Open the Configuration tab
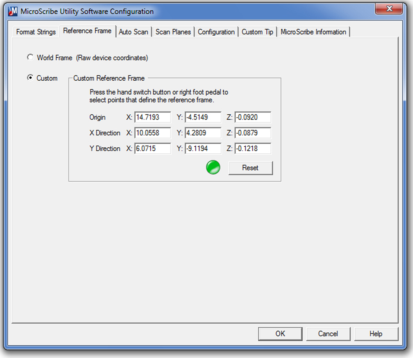The image size is (413, 358). point(216,32)
